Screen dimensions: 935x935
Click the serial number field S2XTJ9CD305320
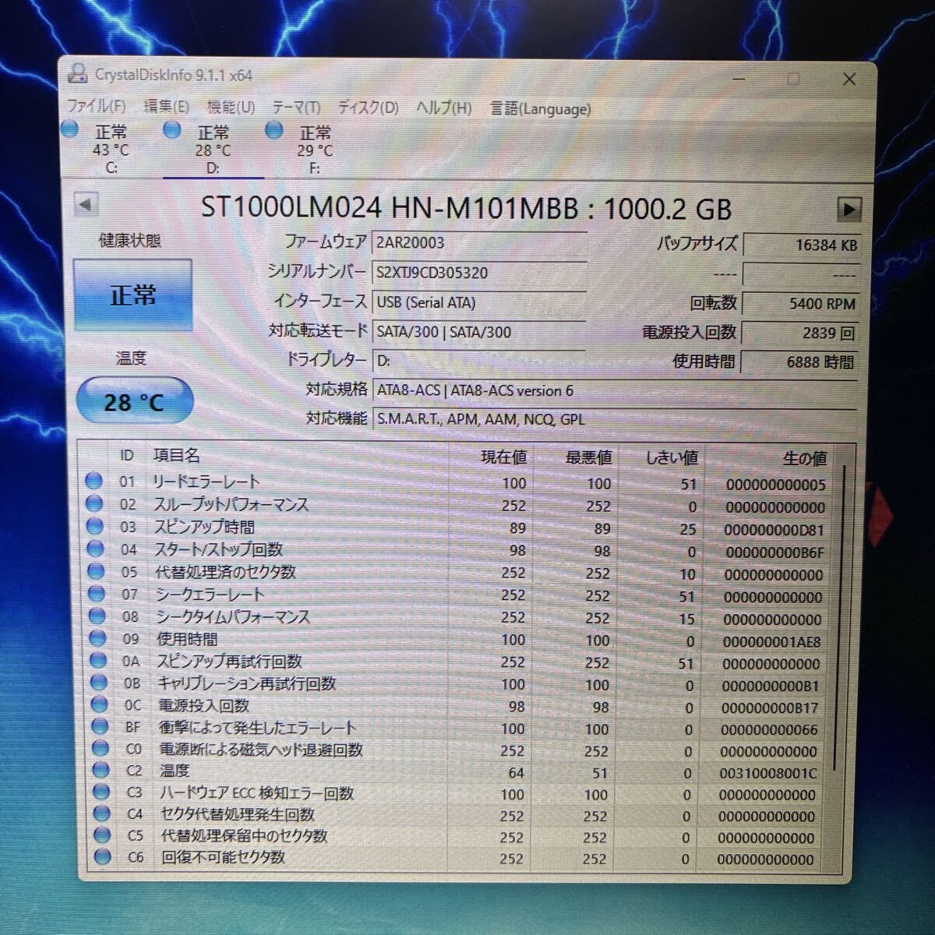point(479,273)
